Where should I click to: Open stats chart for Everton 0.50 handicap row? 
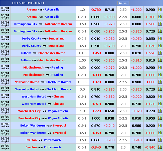[x=160, y=140]
